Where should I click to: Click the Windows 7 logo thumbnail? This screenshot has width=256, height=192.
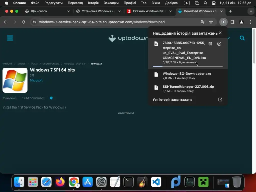tap(15, 80)
